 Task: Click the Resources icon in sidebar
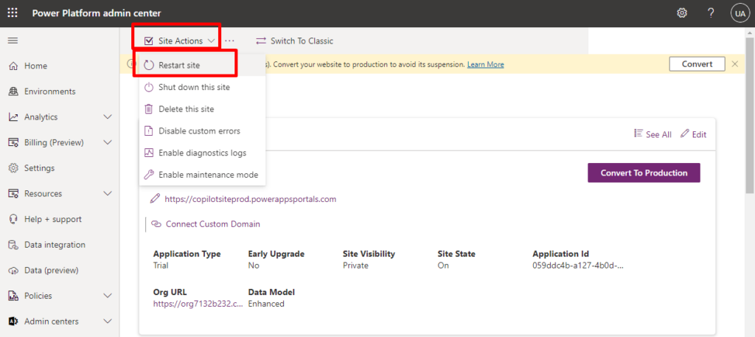click(x=13, y=193)
